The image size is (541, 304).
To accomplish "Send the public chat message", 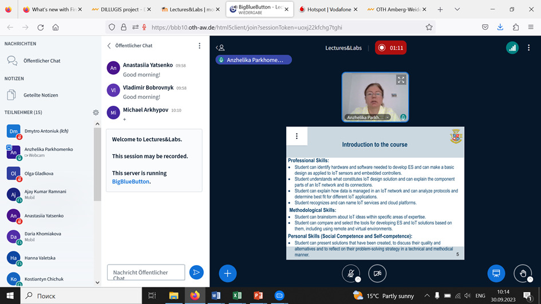I will [196, 273].
